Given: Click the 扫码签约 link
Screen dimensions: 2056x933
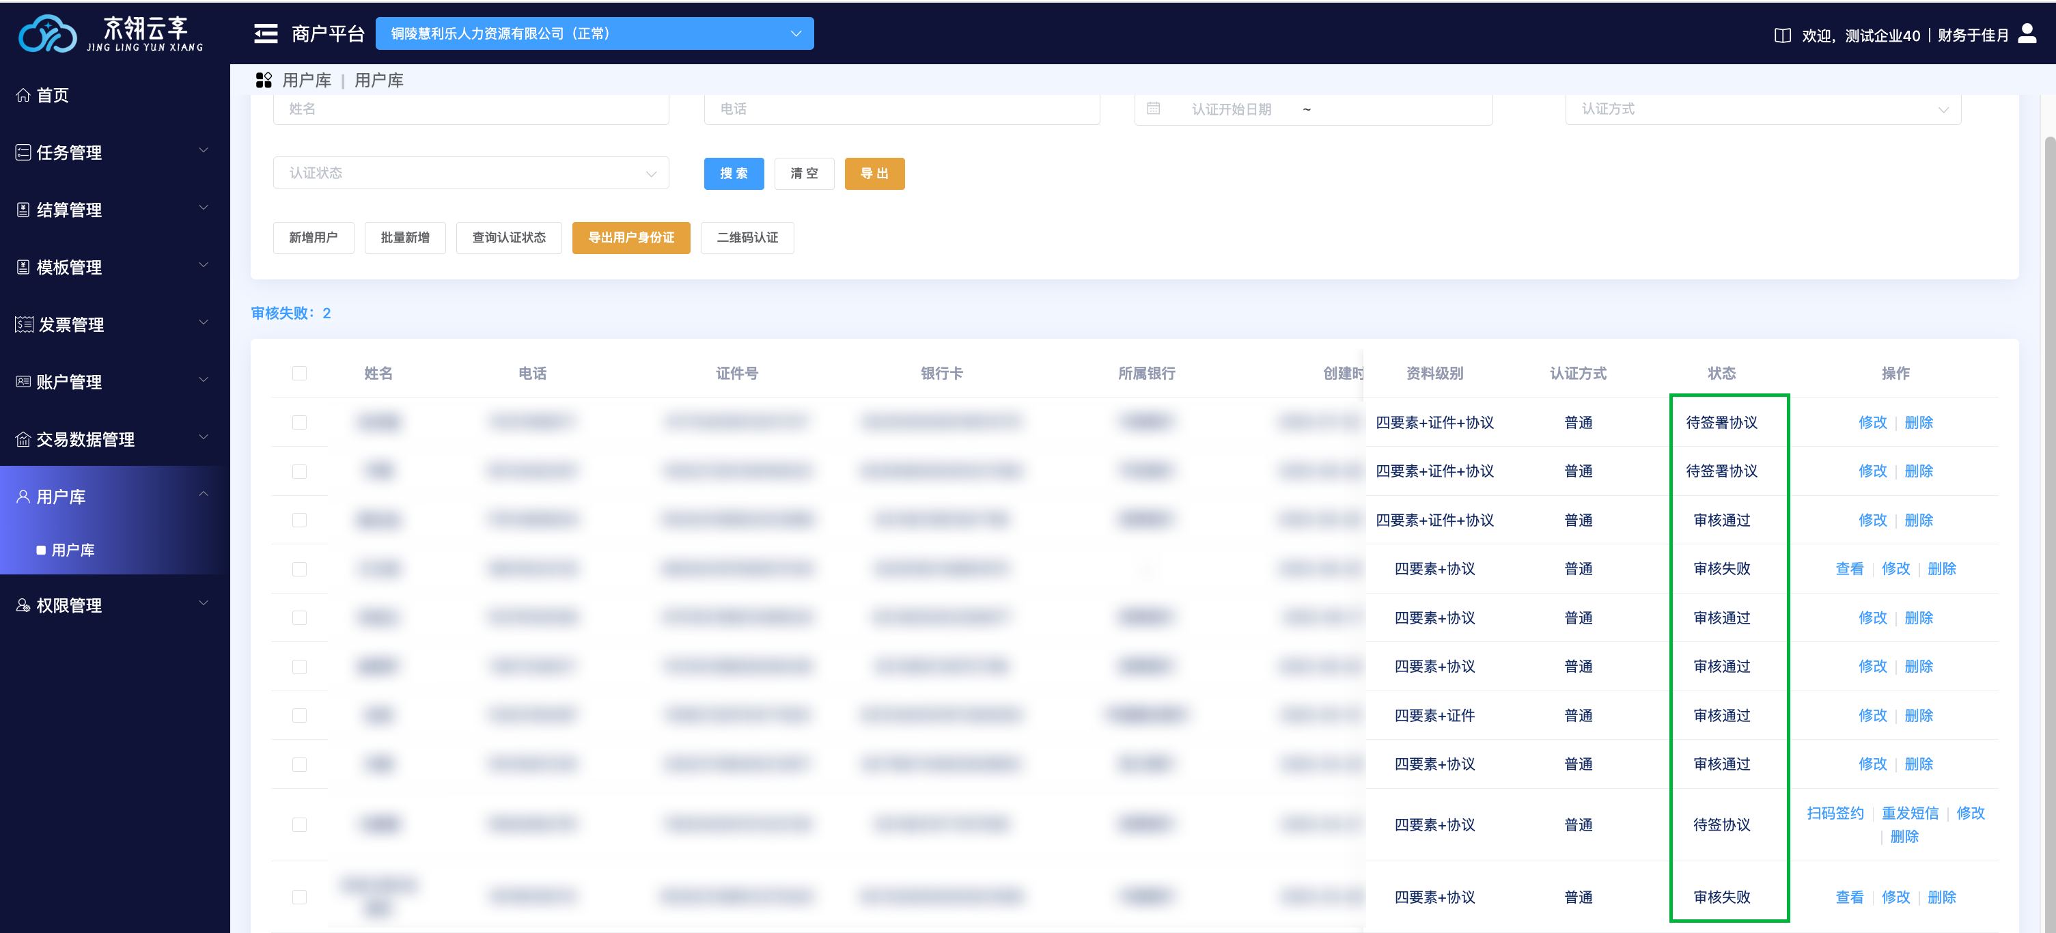Looking at the screenshot, I should click(1835, 813).
